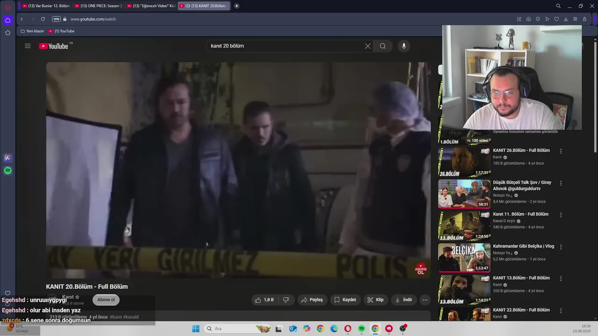The image size is (598, 336).
Task: Open options for Kahramanlar Gibi Belçika video
Action: click(x=561, y=246)
